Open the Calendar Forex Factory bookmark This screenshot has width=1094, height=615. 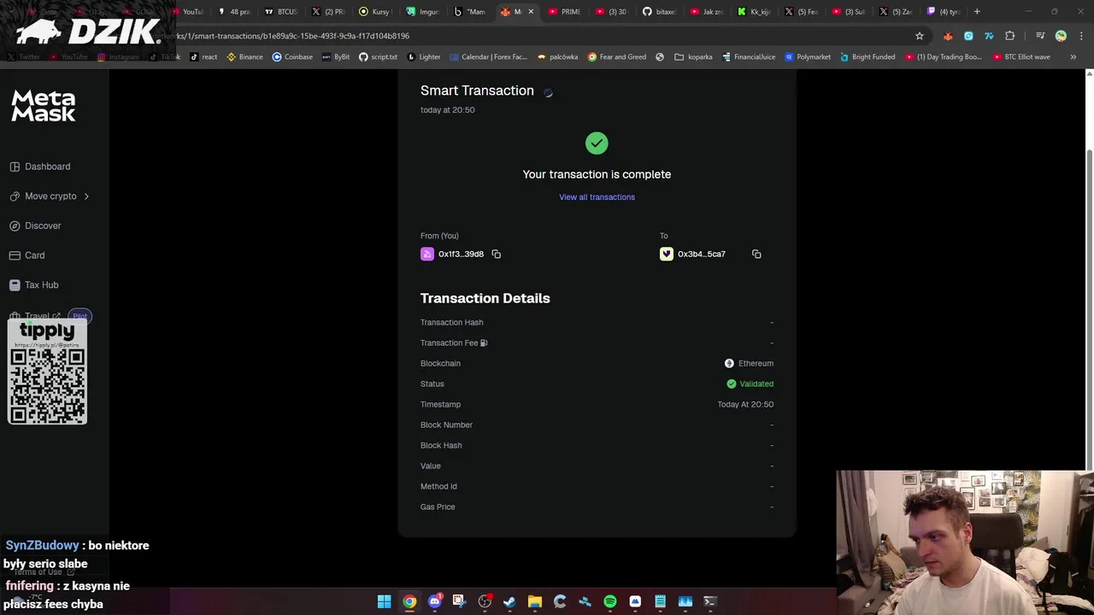[x=488, y=57]
